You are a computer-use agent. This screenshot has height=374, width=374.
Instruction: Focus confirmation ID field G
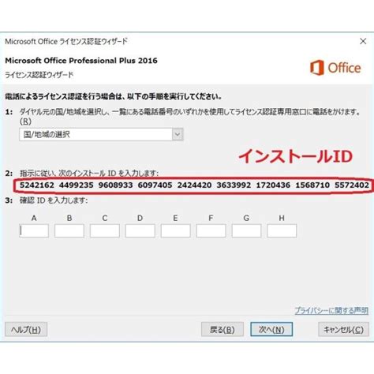coord(246,230)
